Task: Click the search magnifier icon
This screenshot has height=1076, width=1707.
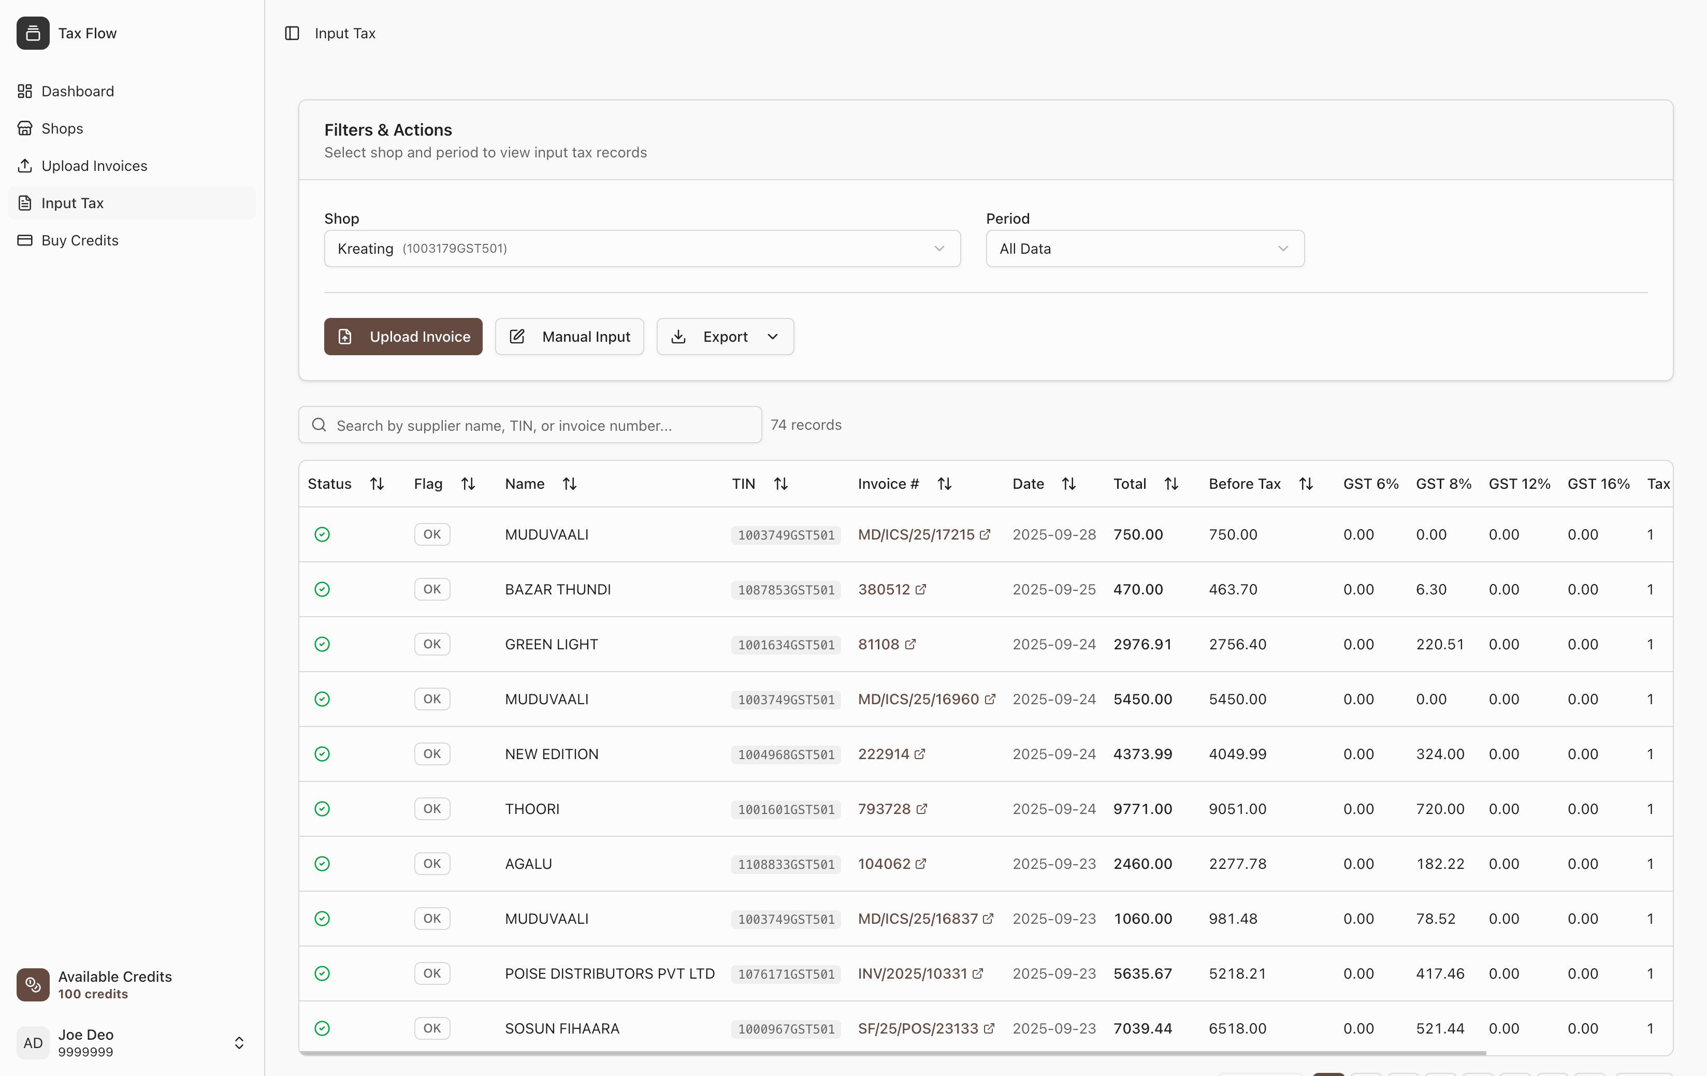Action: point(319,425)
